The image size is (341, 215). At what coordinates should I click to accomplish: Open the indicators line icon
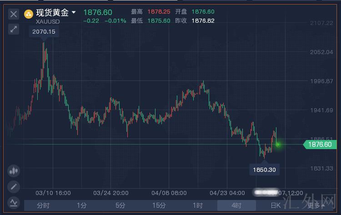coord(14,202)
